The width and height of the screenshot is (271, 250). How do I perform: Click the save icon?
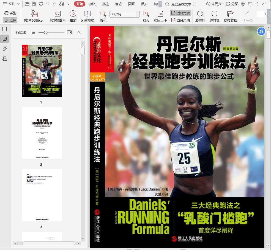click(x=34, y=4)
